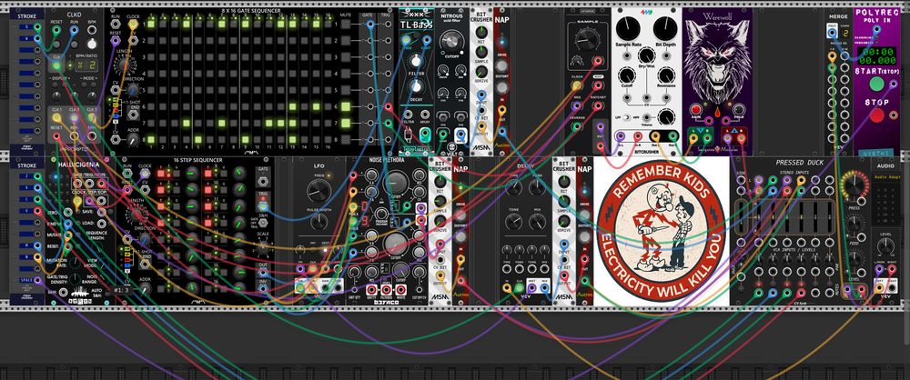The height and width of the screenshot is (380, 910).
Task: Toggle step 1 of row 1 in 8x16 Gate Sequencer
Action: 151,25
